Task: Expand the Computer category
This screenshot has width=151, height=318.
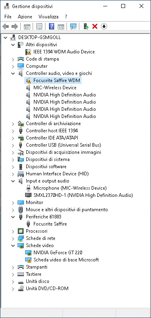Action: (x=13, y=66)
